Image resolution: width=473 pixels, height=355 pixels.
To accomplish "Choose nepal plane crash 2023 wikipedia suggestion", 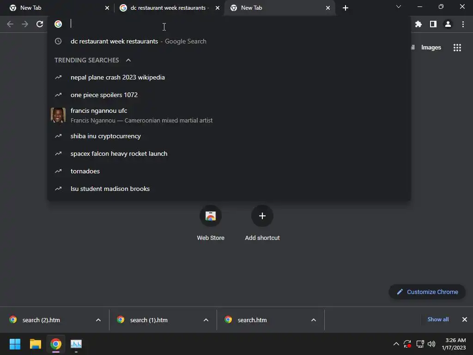I will [x=229, y=77].
